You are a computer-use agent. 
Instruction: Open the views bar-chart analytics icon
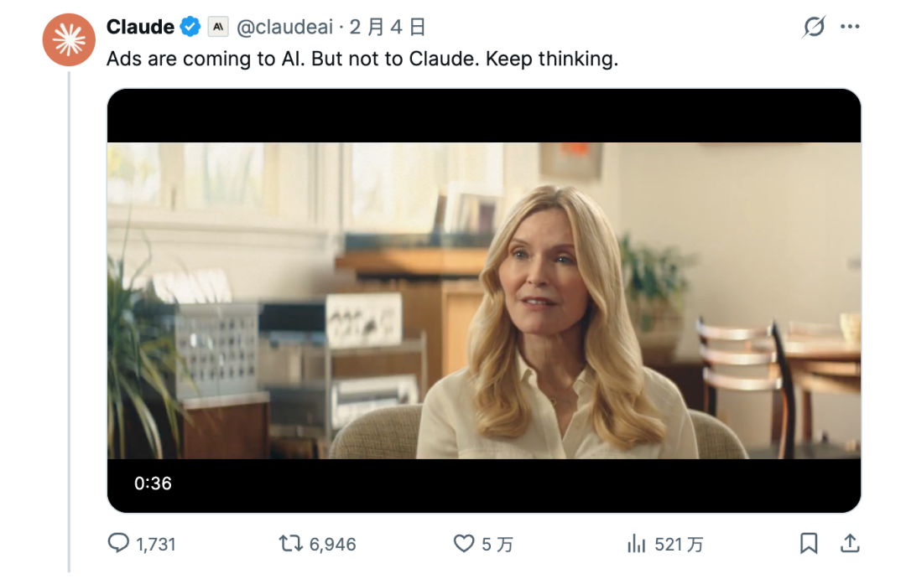[636, 544]
